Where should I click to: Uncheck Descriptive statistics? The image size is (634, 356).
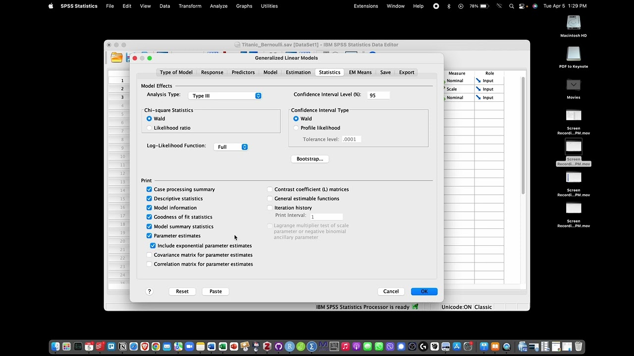coord(149,199)
